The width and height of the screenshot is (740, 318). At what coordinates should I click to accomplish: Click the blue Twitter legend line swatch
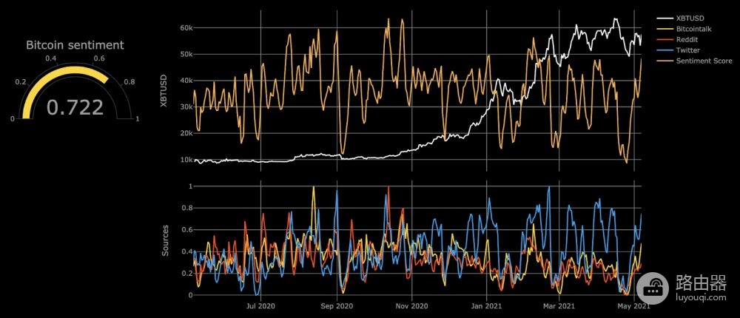665,50
